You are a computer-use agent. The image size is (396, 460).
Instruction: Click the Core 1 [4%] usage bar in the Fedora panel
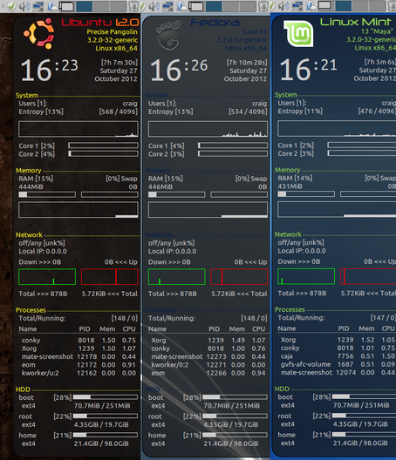[x=233, y=145]
